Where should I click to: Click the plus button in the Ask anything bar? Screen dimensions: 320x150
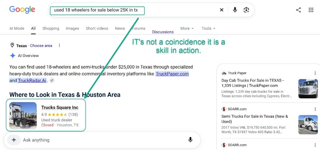pos(14,140)
